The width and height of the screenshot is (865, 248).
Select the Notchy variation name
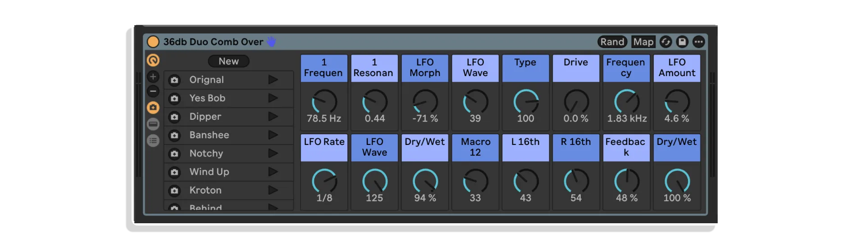coord(206,153)
